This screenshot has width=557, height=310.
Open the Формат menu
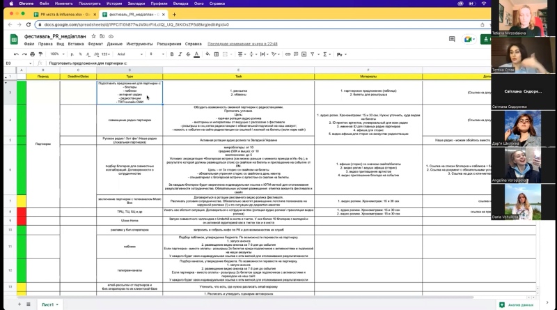coord(95,43)
